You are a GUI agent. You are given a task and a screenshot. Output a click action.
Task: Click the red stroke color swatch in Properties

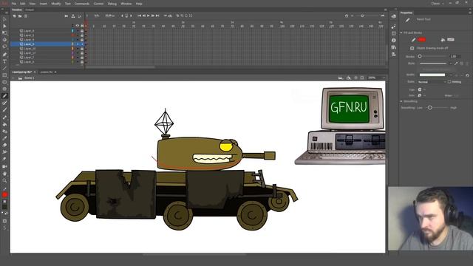(422, 39)
